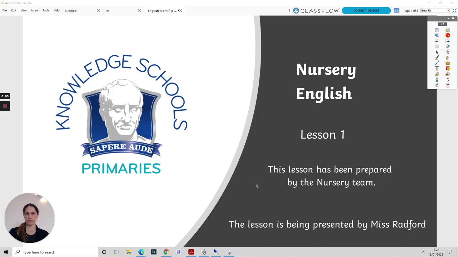The height and width of the screenshot is (257, 458).
Task: Open File Explorer from taskbar
Action: coord(129,252)
